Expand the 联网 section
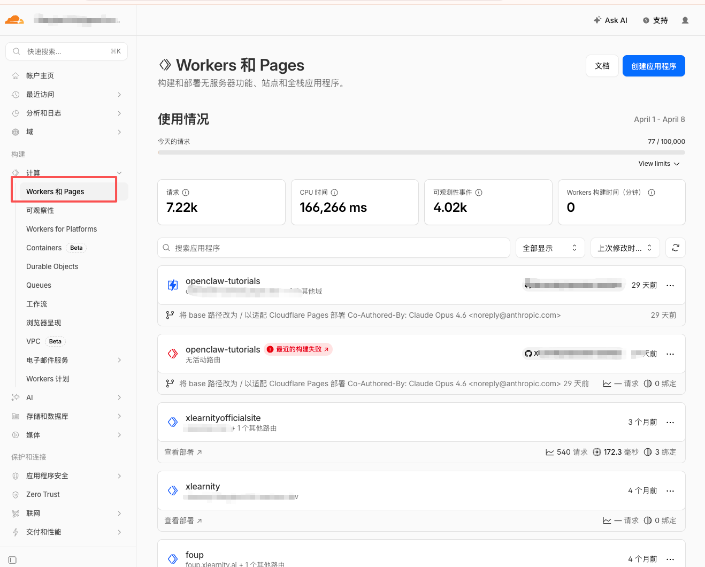Image resolution: width=705 pixels, height=567 pixels. click(x=119, y=514)
